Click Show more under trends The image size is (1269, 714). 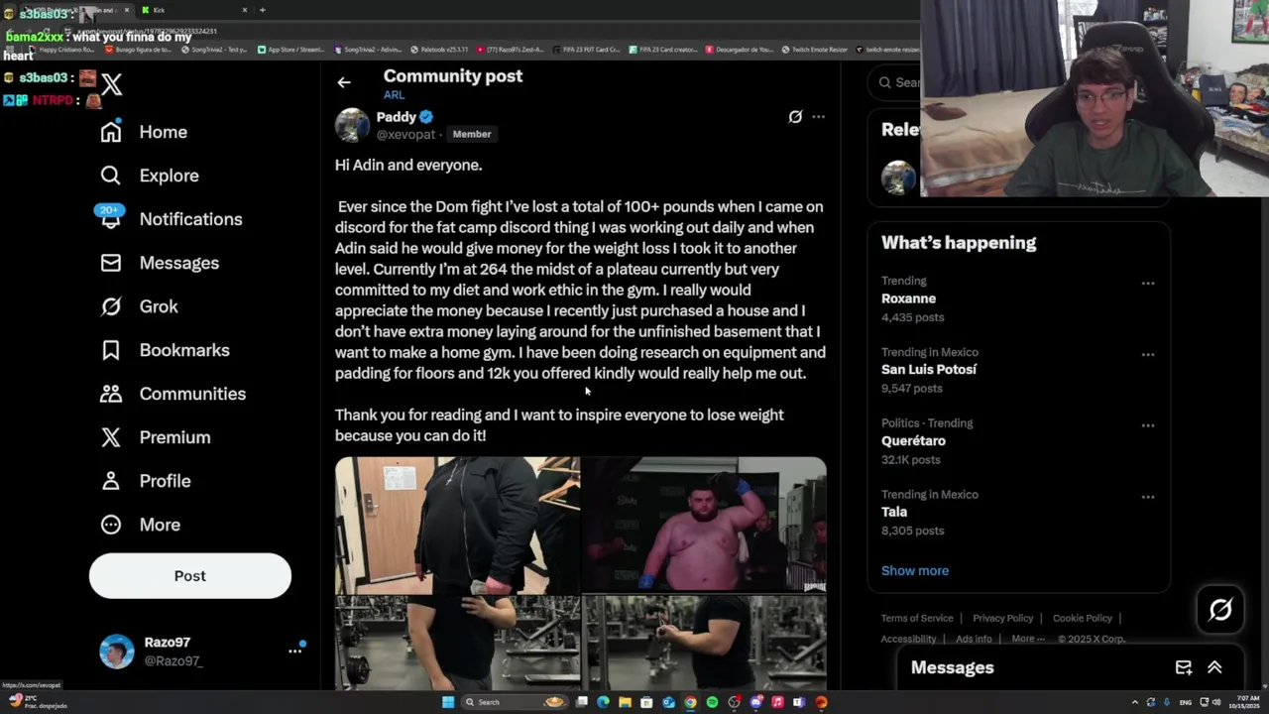[915, 570]
